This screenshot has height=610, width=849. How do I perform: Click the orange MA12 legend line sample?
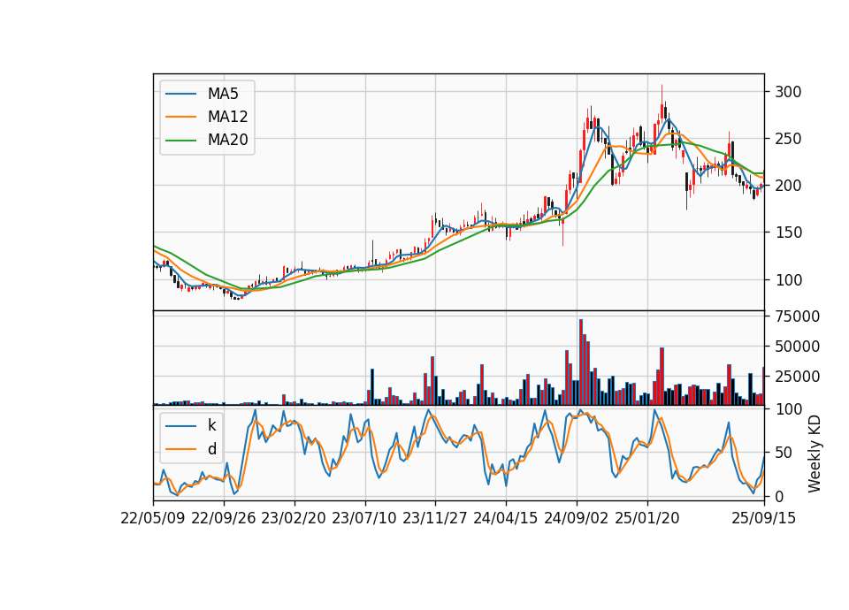pyautogui.click(x=180, y=117)
